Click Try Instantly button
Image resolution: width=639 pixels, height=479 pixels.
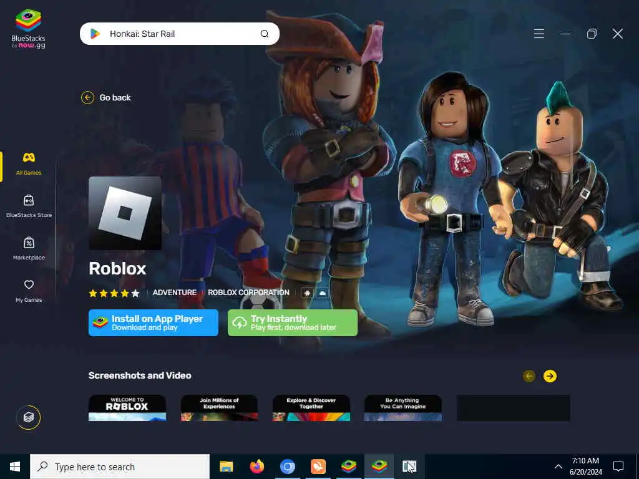coord(293,322)
